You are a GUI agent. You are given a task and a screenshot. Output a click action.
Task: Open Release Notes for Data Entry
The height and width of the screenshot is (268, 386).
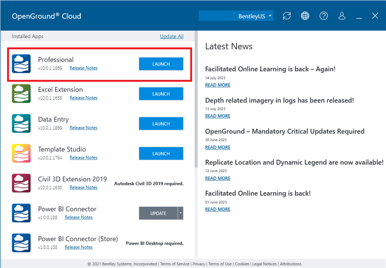click(x=84, y=128)
